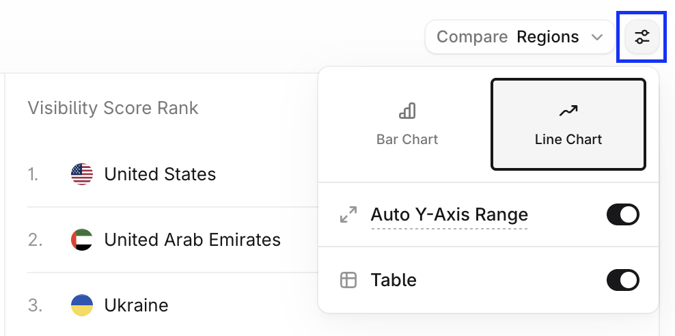Viewport: 675px width, 336px height.
Task: Select the Line Chart trend icon
Action: tap(568, 111)
